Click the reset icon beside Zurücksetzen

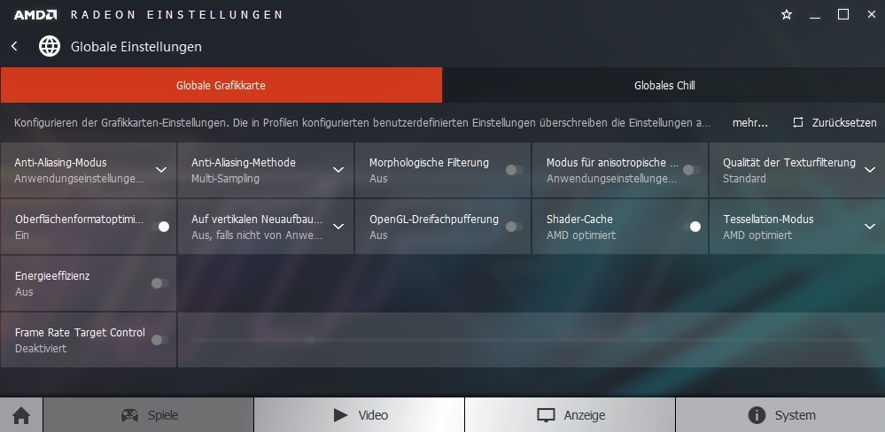tap(797, 122)
